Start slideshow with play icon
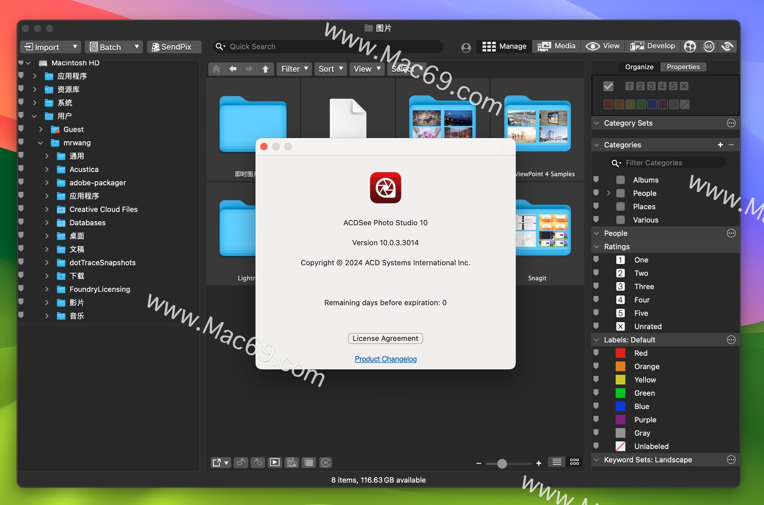Image resolution: width=764 pixels, height=505 pixels. [x=275, y=462]
